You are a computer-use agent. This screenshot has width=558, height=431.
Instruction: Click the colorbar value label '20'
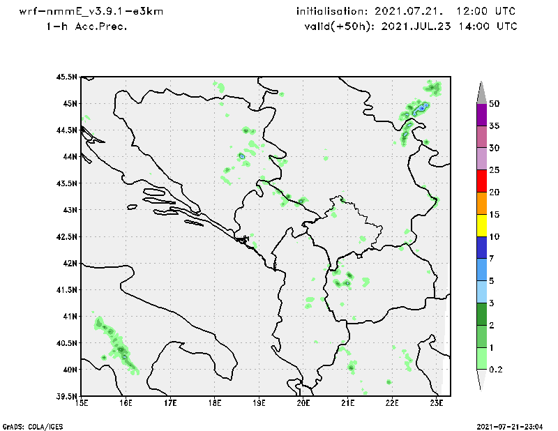(495, 192)
